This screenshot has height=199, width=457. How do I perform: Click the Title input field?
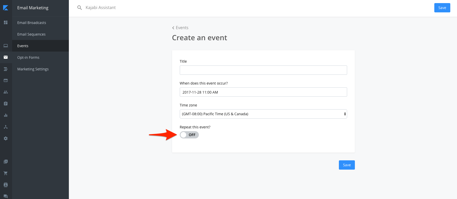[263, 70]
